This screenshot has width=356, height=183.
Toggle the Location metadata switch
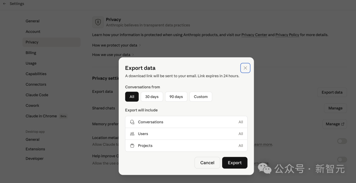342,141
